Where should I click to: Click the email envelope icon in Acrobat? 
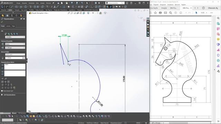tap(165, 13)
